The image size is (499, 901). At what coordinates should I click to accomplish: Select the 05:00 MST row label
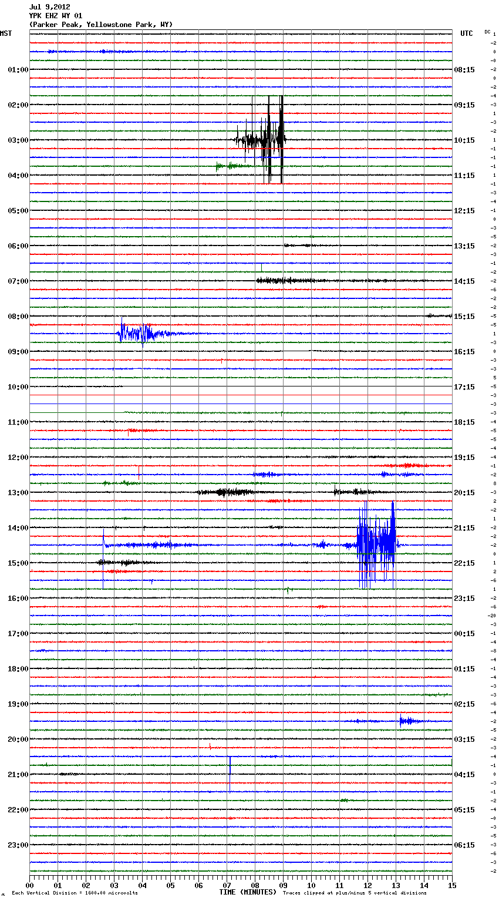pos(18,211)
